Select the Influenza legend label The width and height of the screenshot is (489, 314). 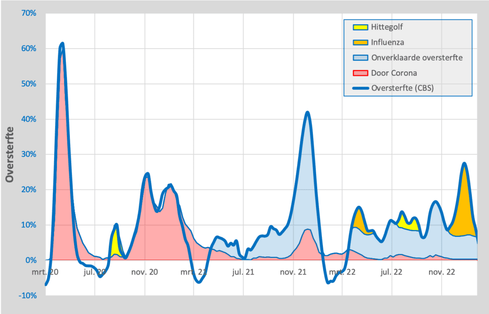(x=387, y=42)
